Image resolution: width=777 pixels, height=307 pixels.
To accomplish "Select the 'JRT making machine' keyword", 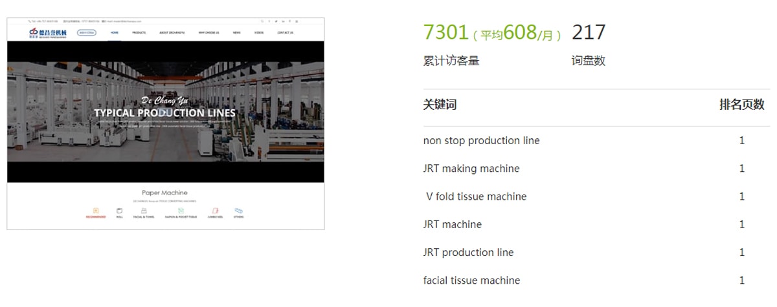I will (471, 169).
